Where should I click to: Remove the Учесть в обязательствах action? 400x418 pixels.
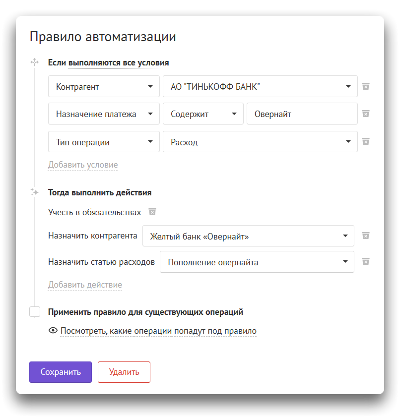[153, 212]
